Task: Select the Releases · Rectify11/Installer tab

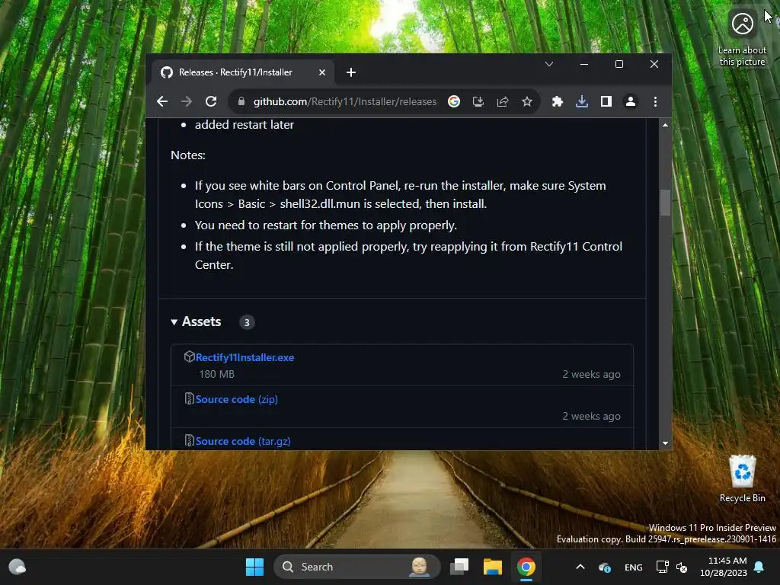Action: (x=243, y=72)
